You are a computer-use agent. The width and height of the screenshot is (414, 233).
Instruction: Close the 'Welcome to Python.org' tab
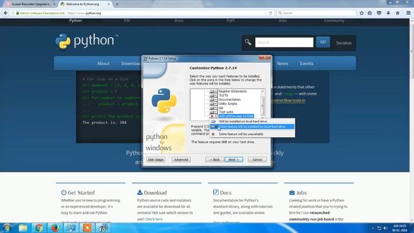(x=109, y=5)
